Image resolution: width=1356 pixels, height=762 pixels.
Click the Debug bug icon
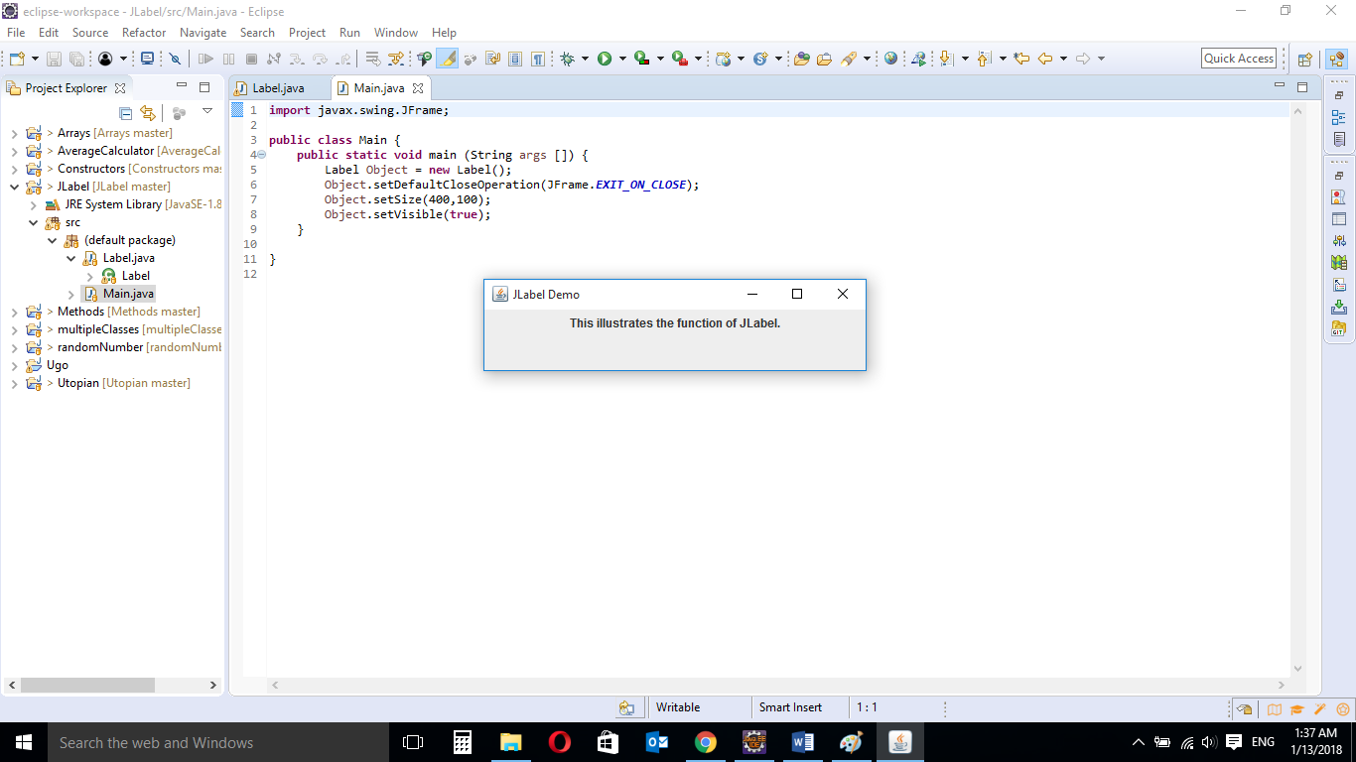point(567,60)
